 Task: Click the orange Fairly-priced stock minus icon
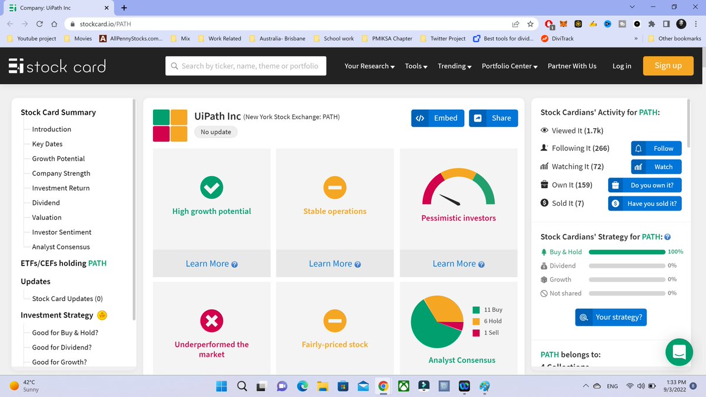(335, 321)
